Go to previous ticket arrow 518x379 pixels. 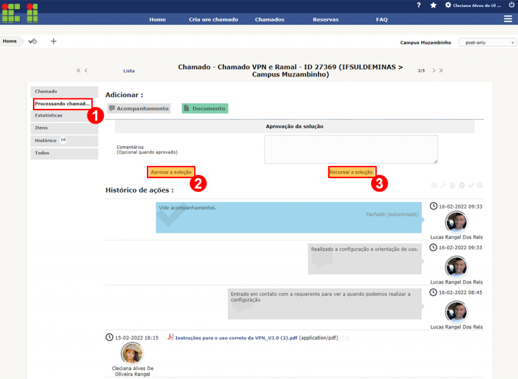point(86,71)
